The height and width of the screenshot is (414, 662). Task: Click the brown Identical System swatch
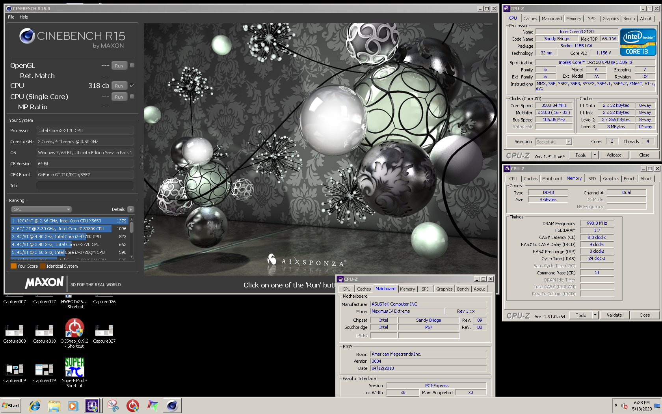pyautogui.click(x=43, y=266)
